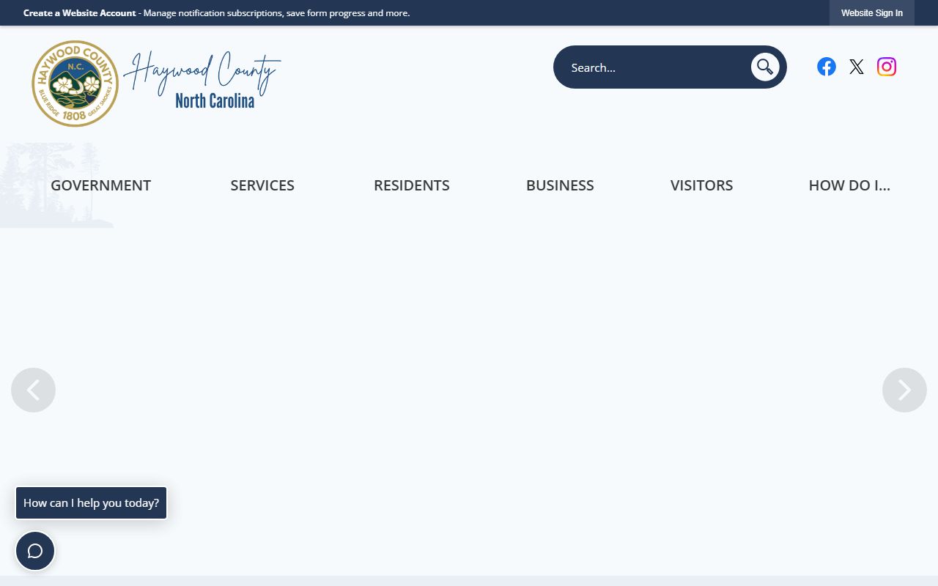Open the Residents menu item
The width and height of the screenshot is (938, 586).
click(x=411, y=185)
